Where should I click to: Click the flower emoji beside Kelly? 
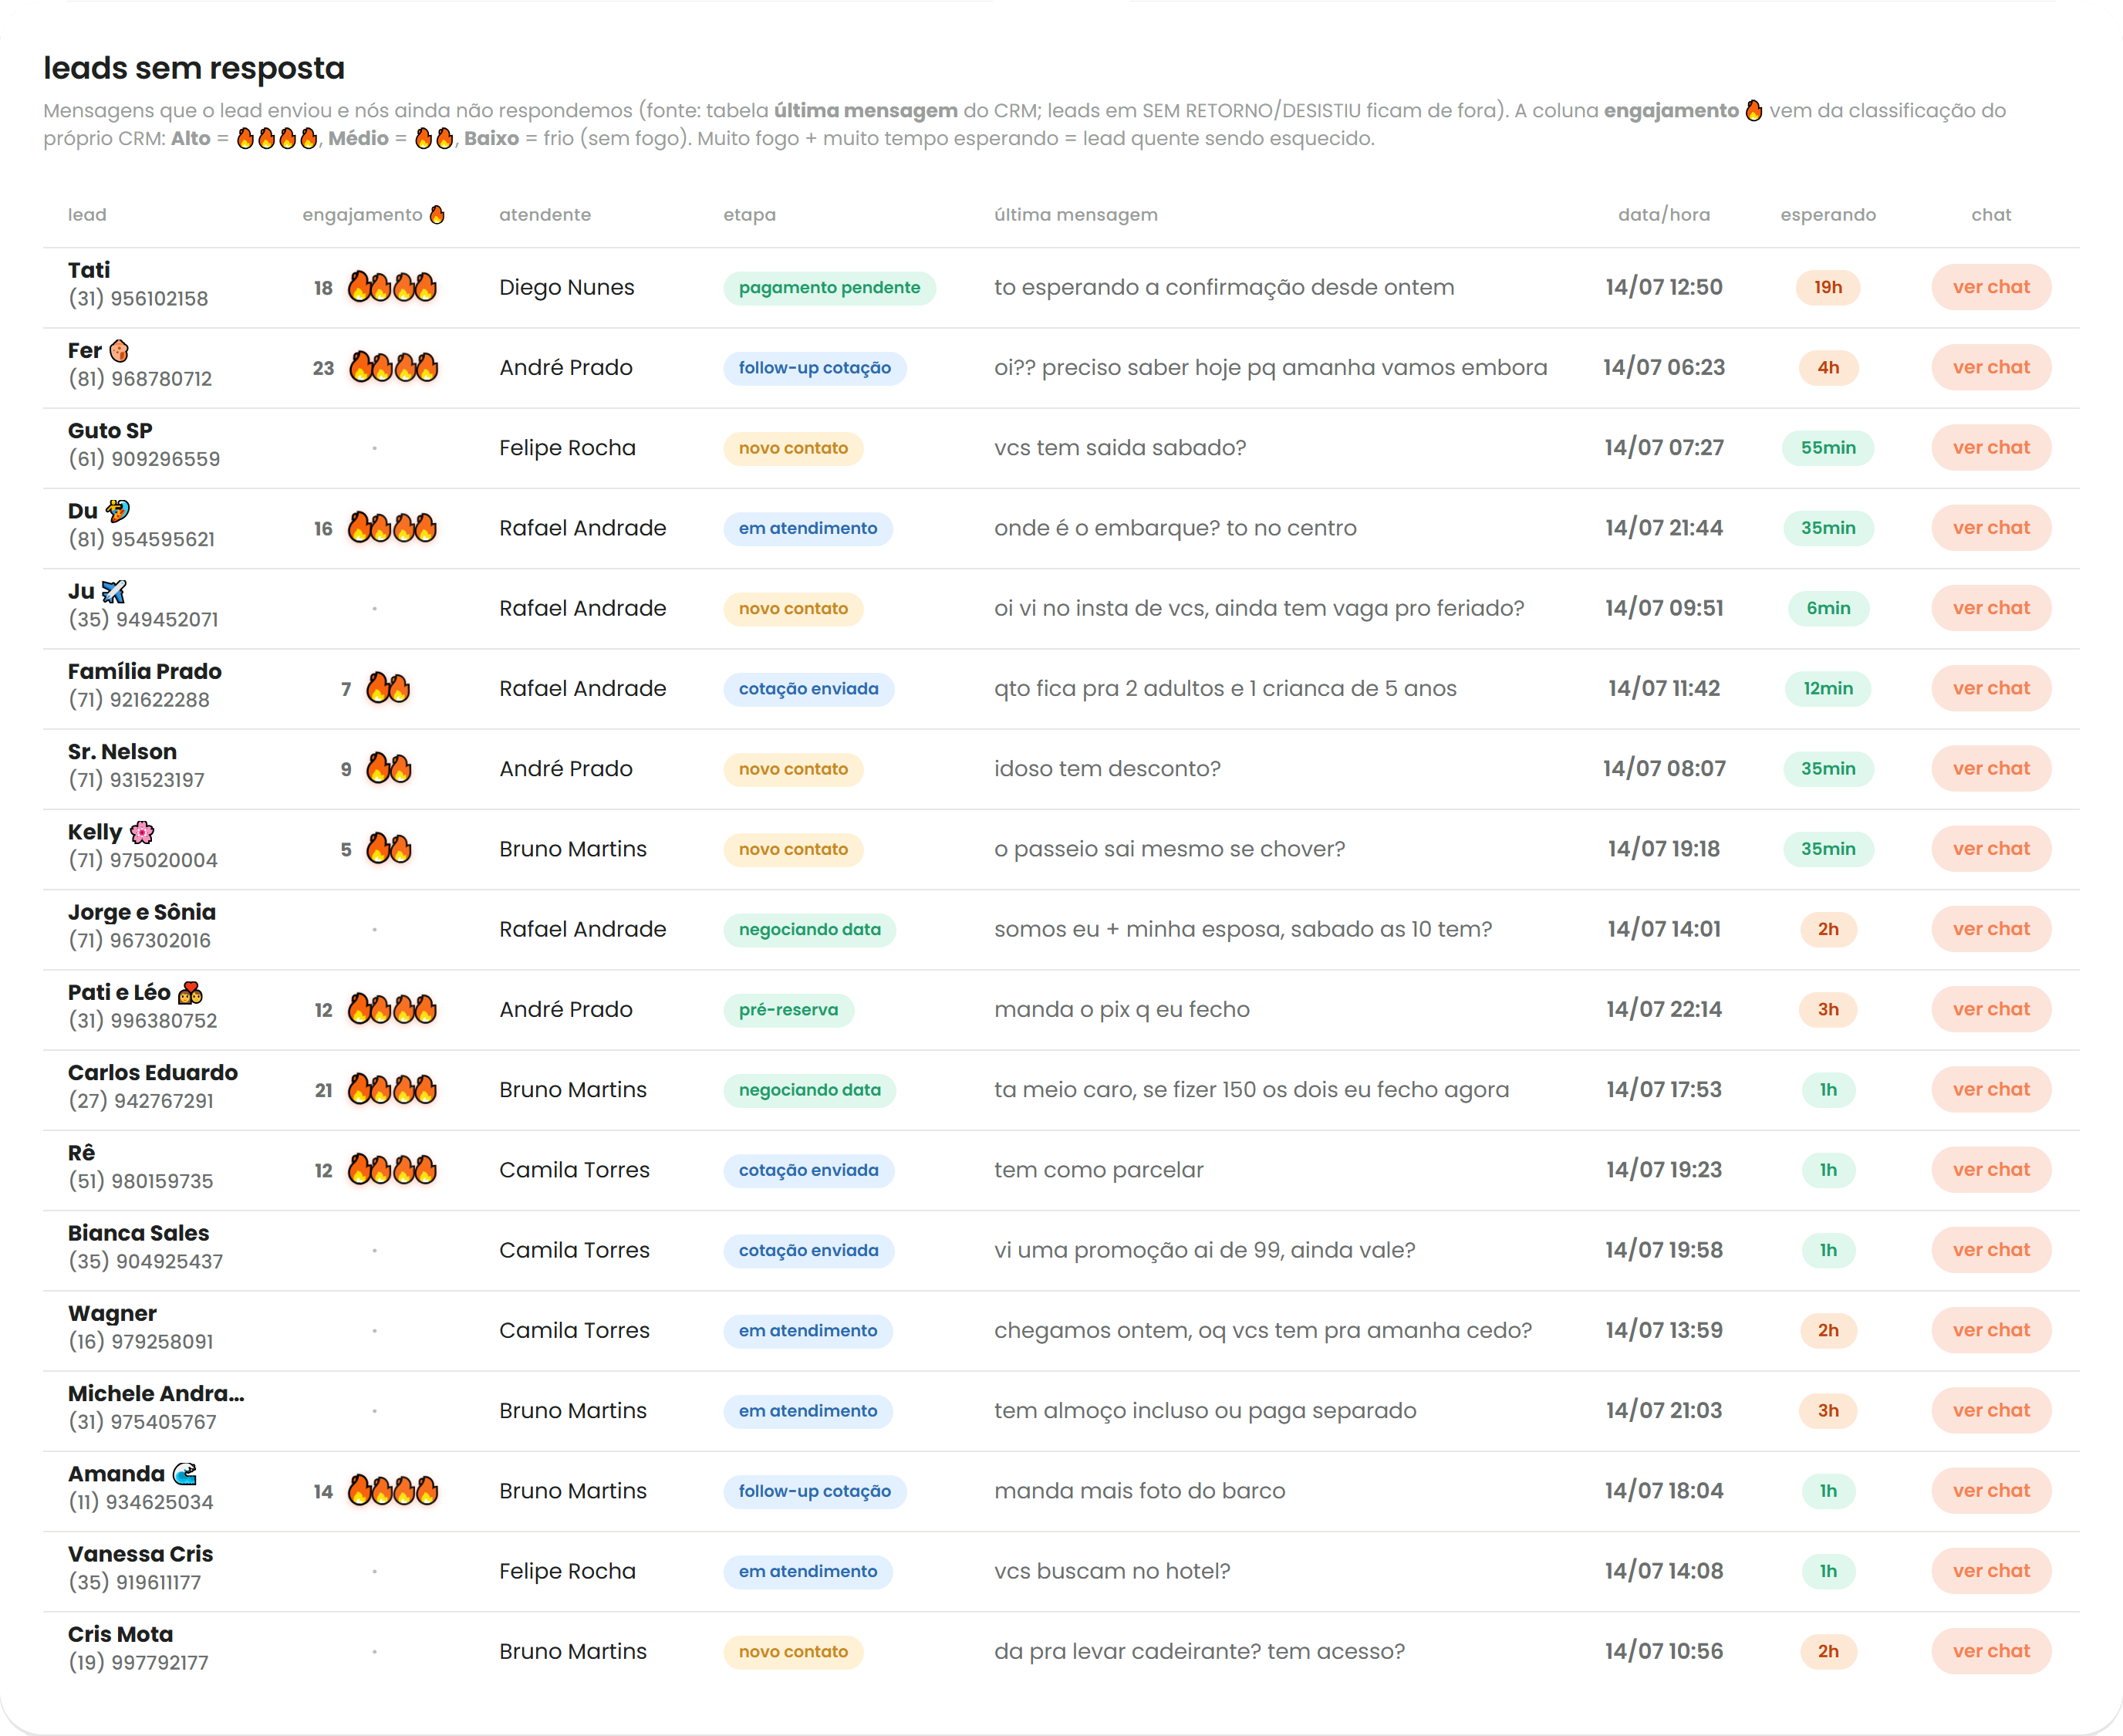[142, 832]
